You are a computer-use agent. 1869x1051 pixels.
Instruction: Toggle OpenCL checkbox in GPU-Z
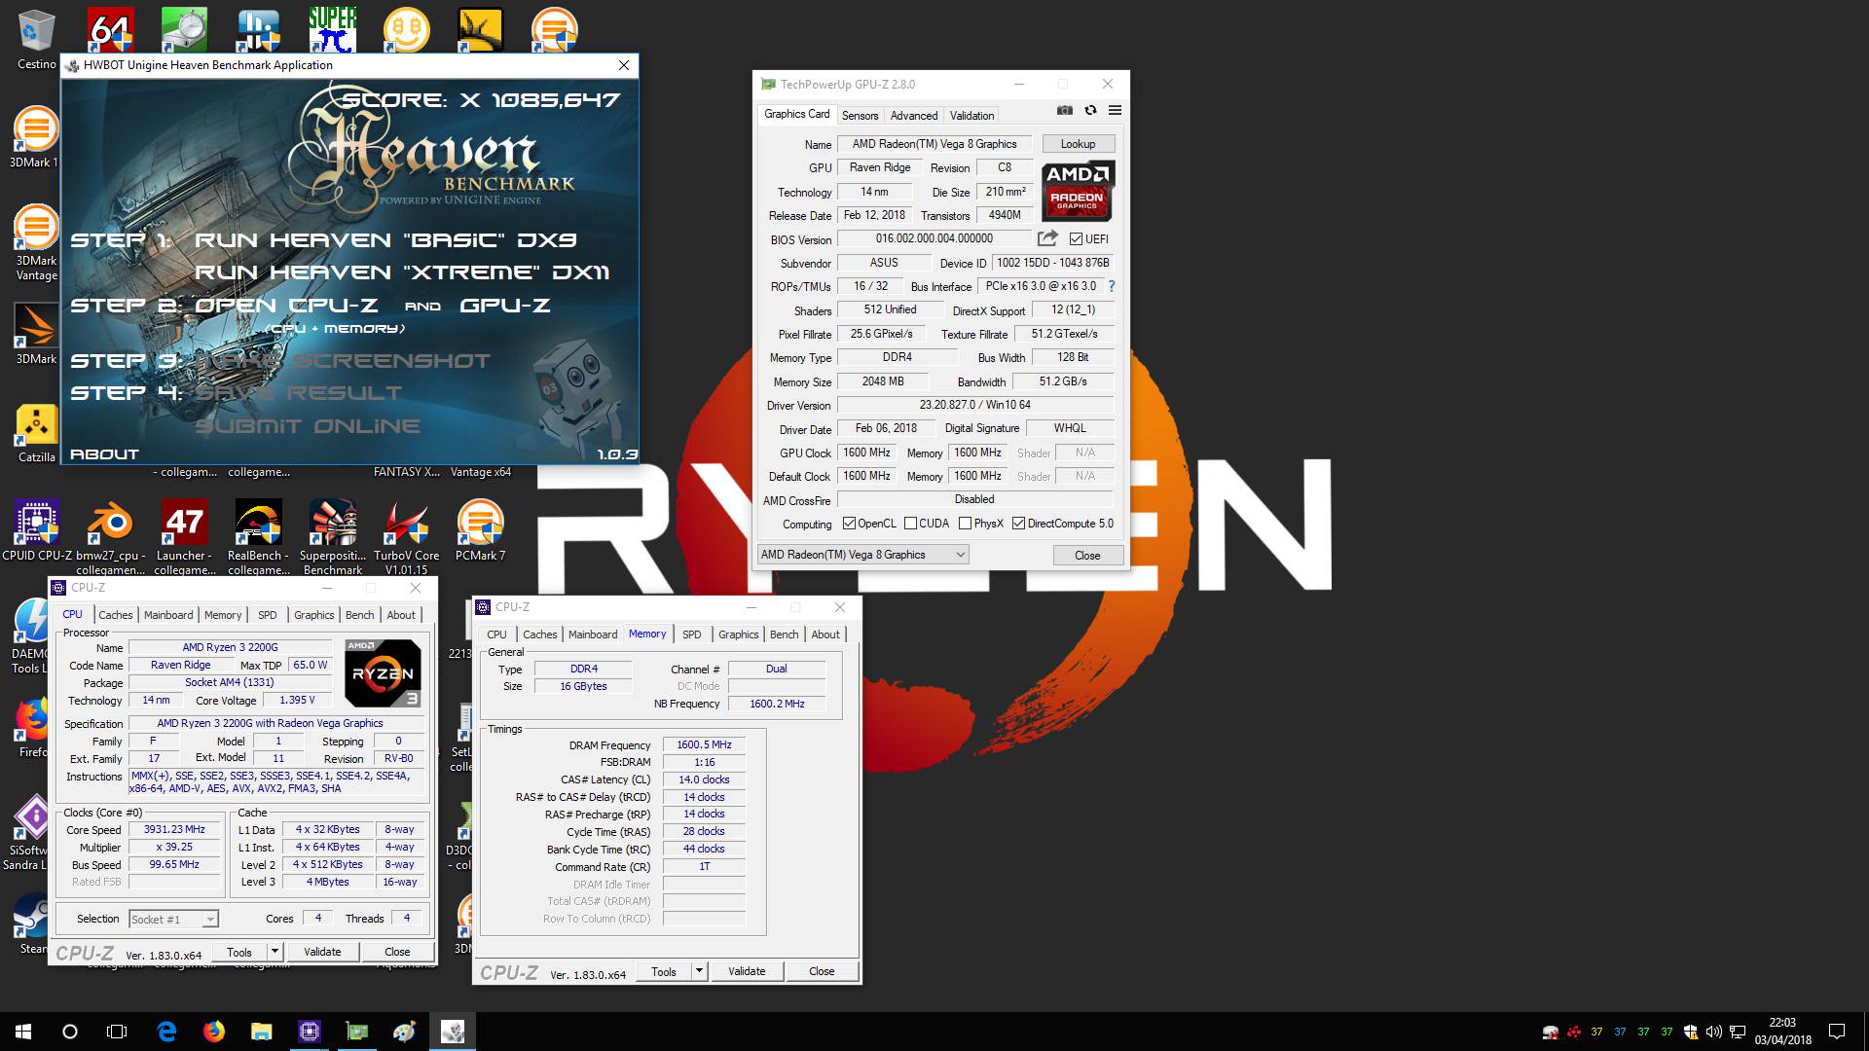849,524
